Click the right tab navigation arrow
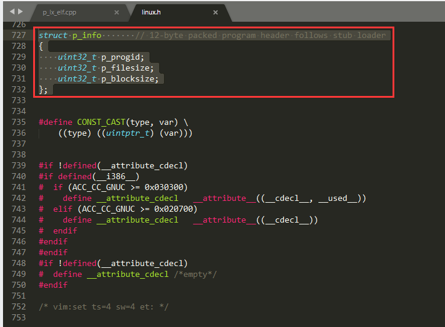445x327 pixels. (x=21, y=11)
